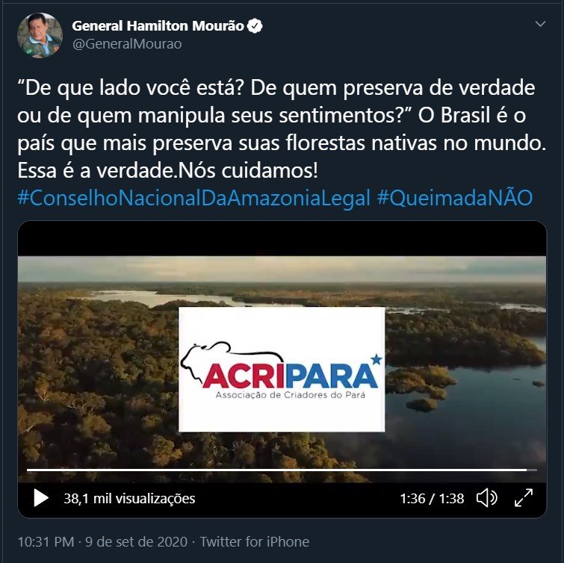Open hashtag #ConselhoNacionalDaAmazoniaLegal

193,198
